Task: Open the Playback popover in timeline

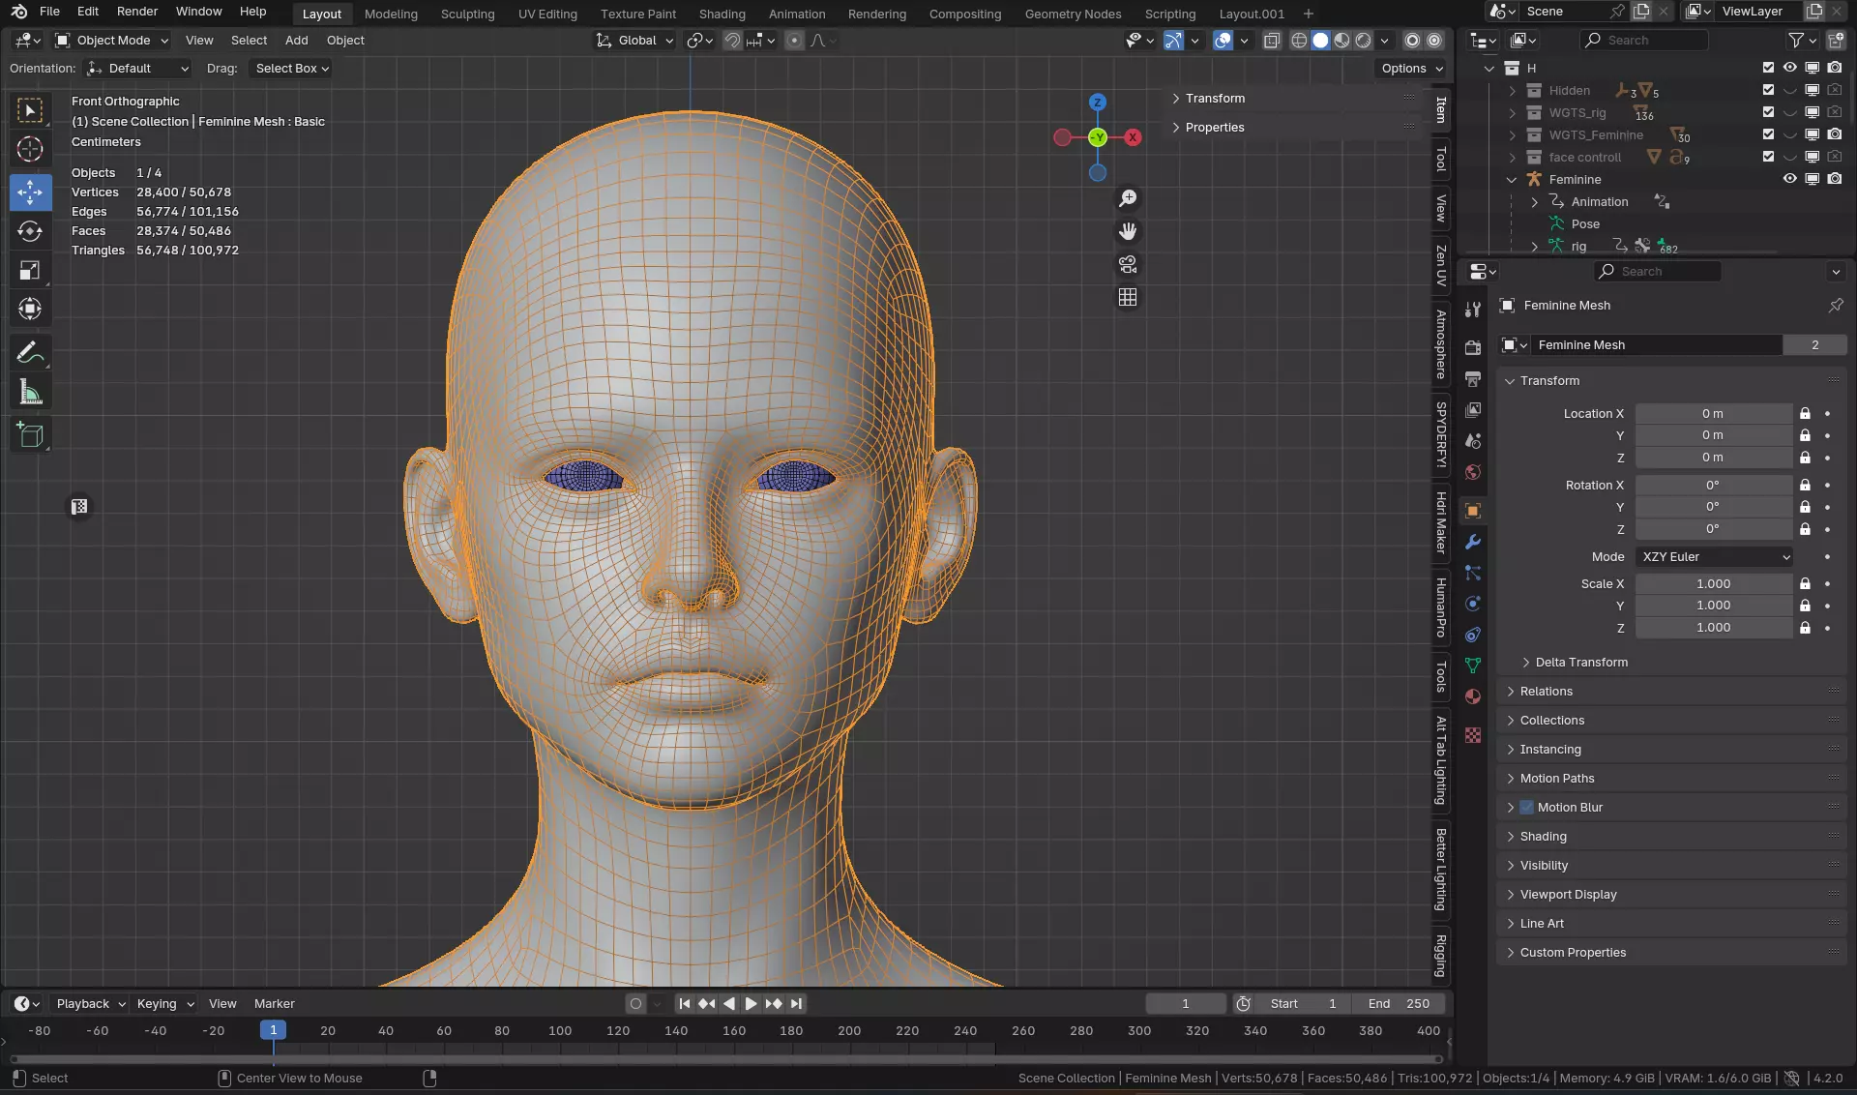Action: pyautogui.click(x=91, y=1004)
